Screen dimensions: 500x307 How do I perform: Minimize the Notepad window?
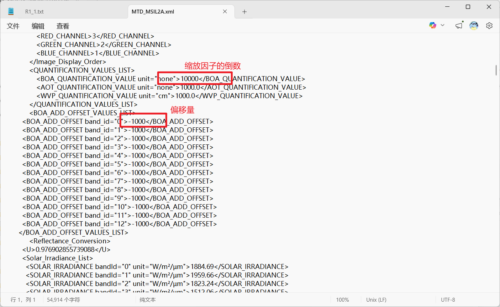[x=448, y=7]
